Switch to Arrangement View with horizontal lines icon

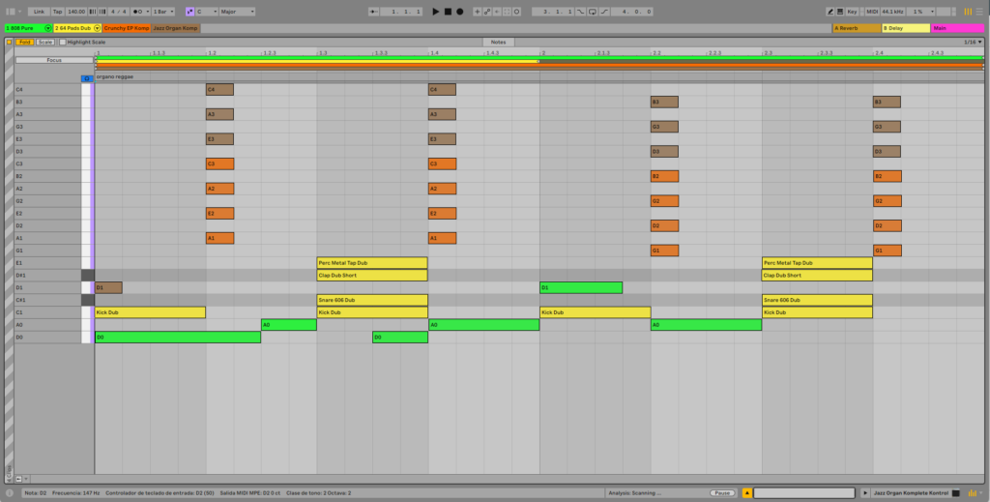point(979,12)
